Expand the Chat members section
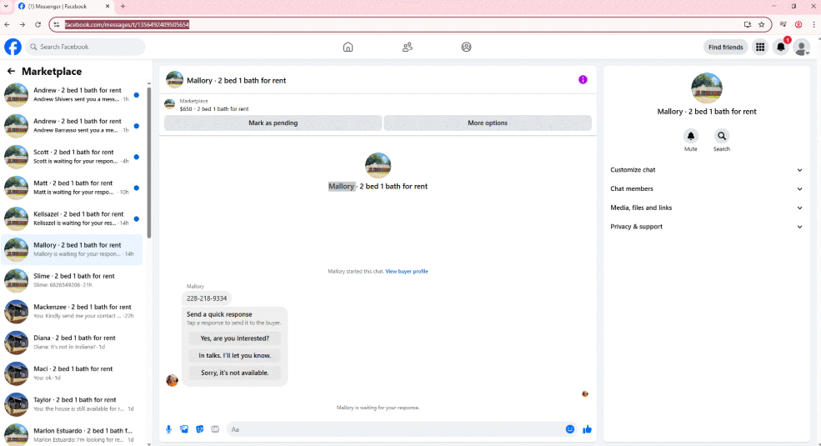Image resolution: width=821 pixels, height=446 pixels. click(706, 189)
